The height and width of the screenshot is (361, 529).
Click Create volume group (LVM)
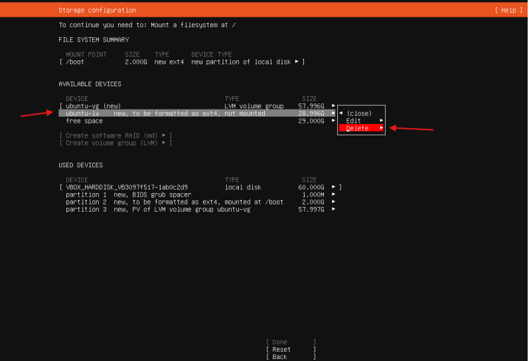(115, 143)
